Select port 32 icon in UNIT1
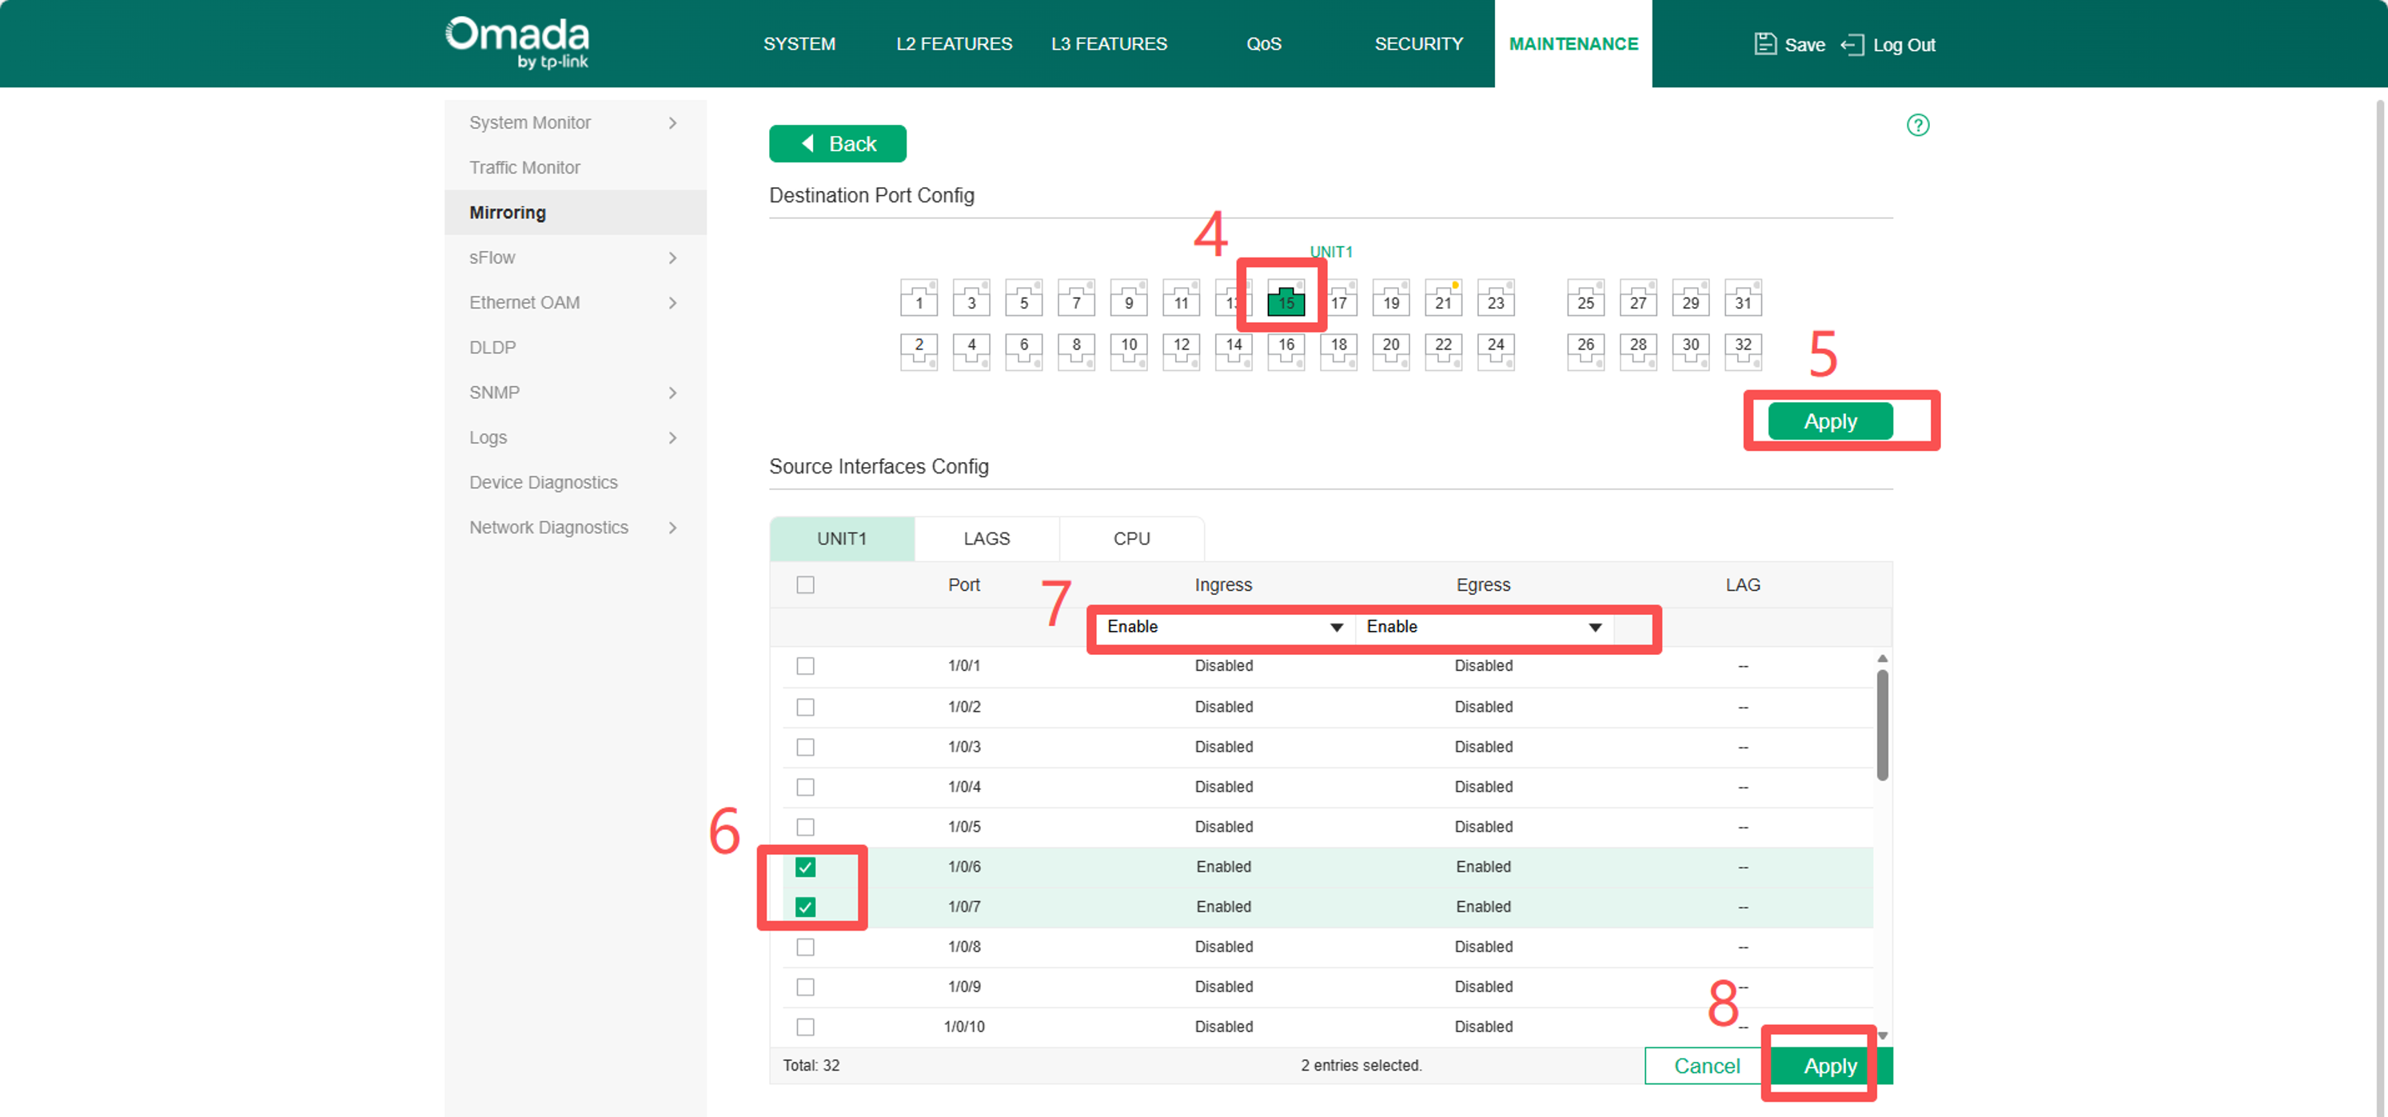The height and width of the screenshot is (1117, 2388). click(1743, 351)
